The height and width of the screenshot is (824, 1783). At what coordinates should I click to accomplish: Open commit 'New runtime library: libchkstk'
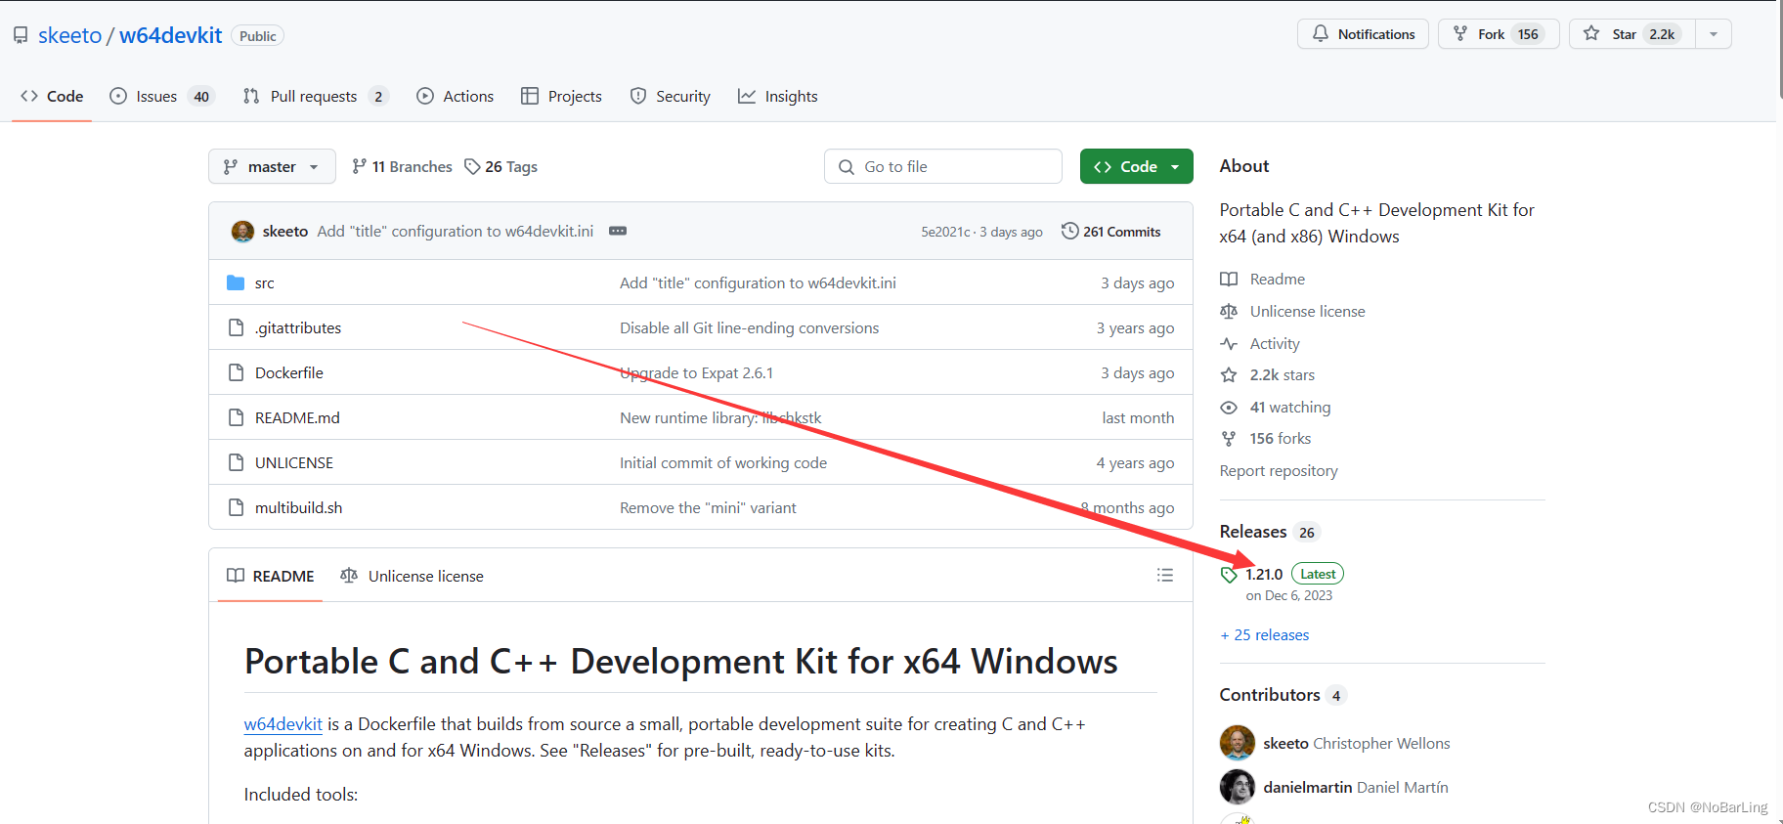click(720, 417)
